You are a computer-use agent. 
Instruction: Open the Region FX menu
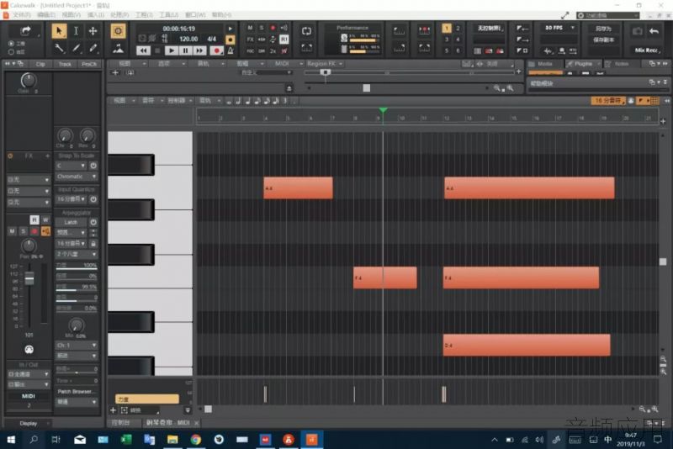(325, 63)
